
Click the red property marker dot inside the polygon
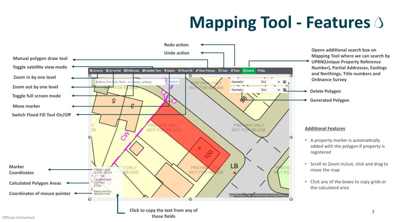point(200,148)
